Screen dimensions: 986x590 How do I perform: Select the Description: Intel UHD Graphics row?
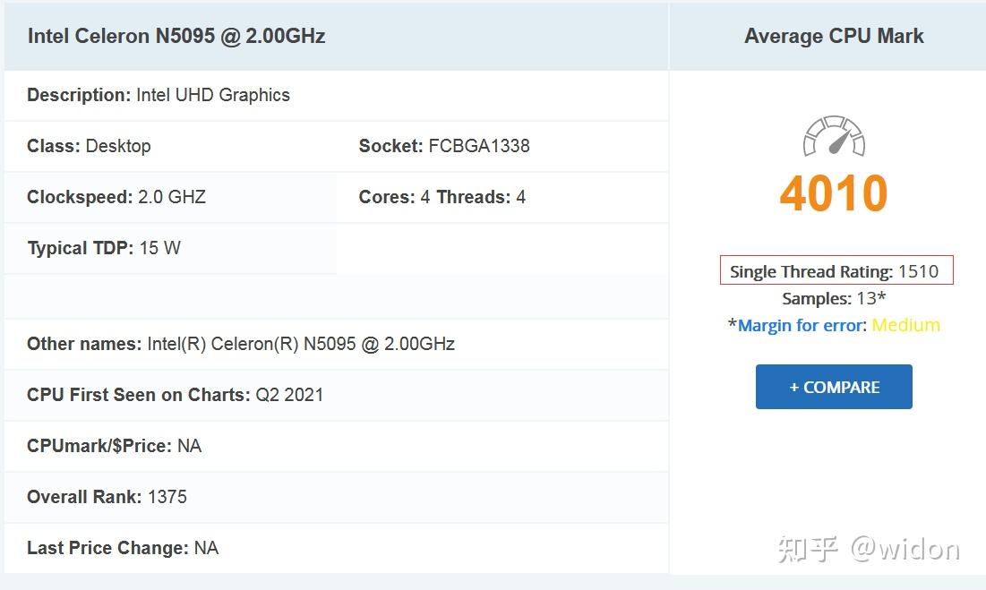[x=159, y=95]
